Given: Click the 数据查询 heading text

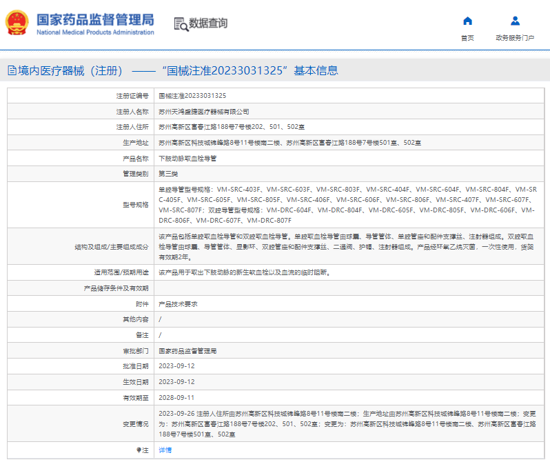Looking at the screenshot, I should (208, 23).
